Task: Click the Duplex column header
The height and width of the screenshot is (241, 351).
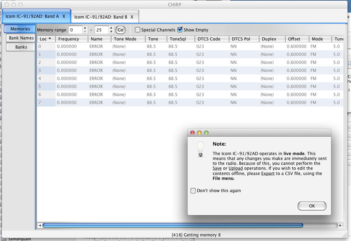Action: tap(272, 39)
